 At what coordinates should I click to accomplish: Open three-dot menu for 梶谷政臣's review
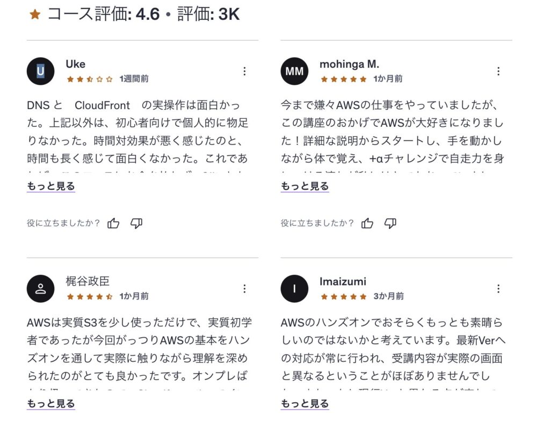(x=244, y=289)
